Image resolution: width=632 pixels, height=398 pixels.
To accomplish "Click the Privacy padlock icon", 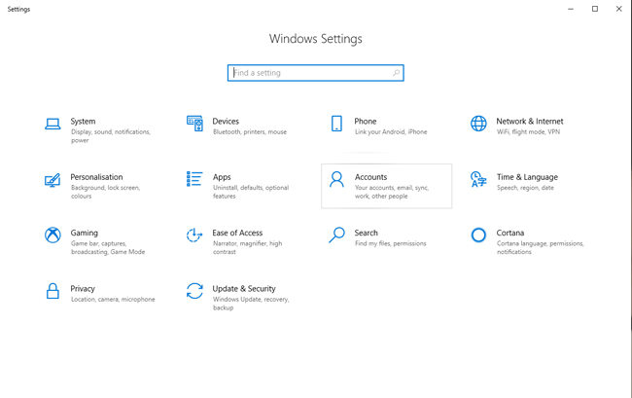I will tap(53, 291).
